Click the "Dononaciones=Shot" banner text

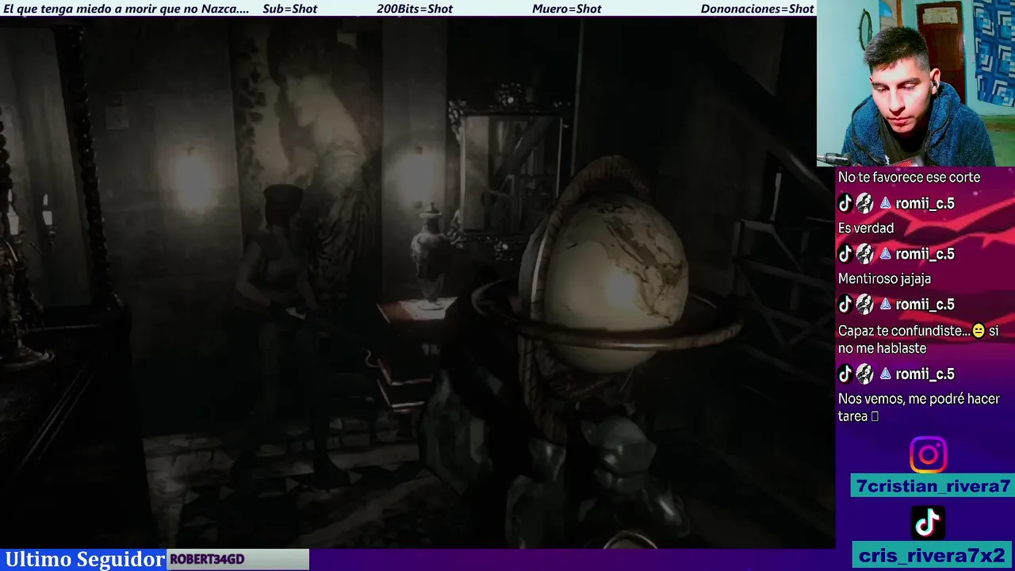757,9
